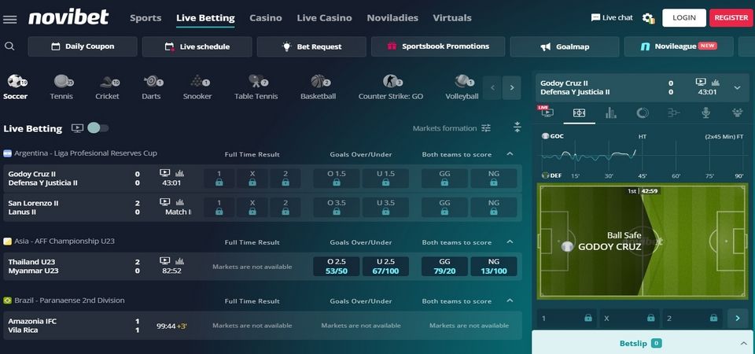Open stats icon for San Lorenzo II row
This screenshot has height=354, width=755.
coord(179,202)
